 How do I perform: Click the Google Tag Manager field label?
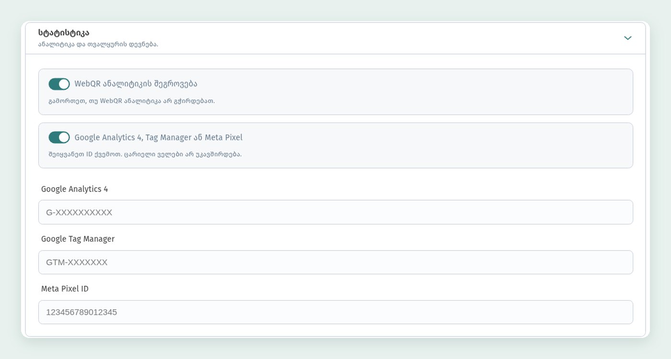pyautogui.click(x=78, y=239)
